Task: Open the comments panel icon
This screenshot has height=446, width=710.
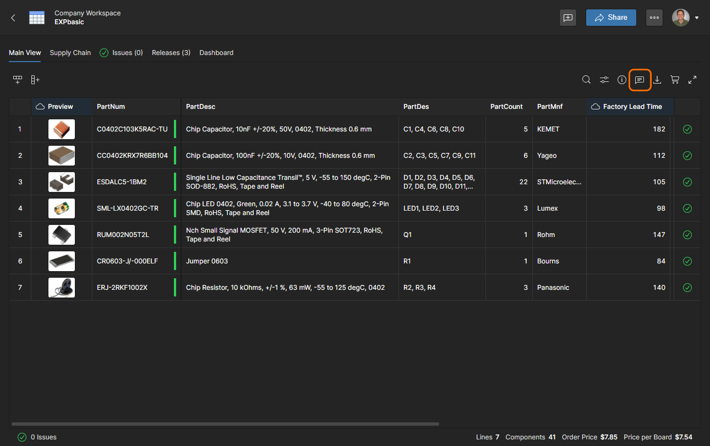Action: tap(640, 80)
